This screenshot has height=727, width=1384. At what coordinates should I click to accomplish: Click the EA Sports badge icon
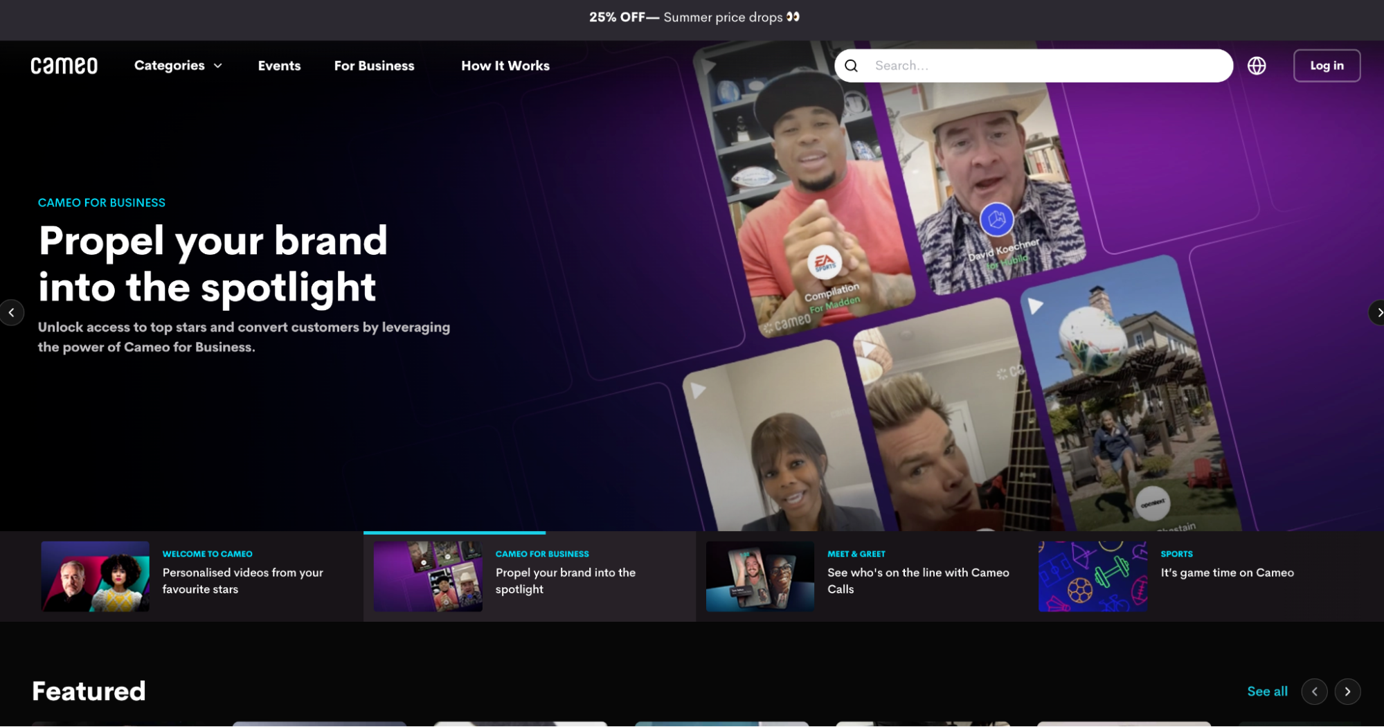(824, 263)
